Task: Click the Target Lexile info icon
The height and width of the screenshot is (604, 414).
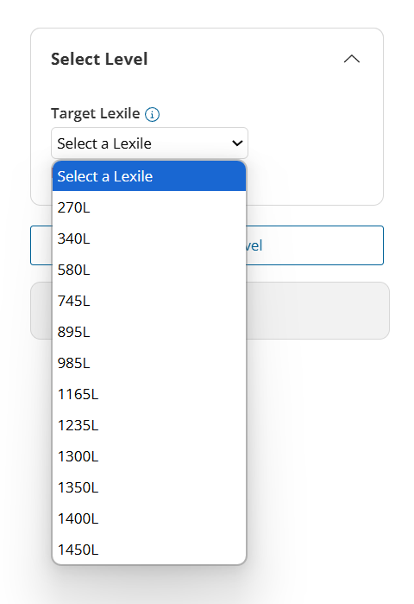Action: pyautogui.click(x=152, y=114)
